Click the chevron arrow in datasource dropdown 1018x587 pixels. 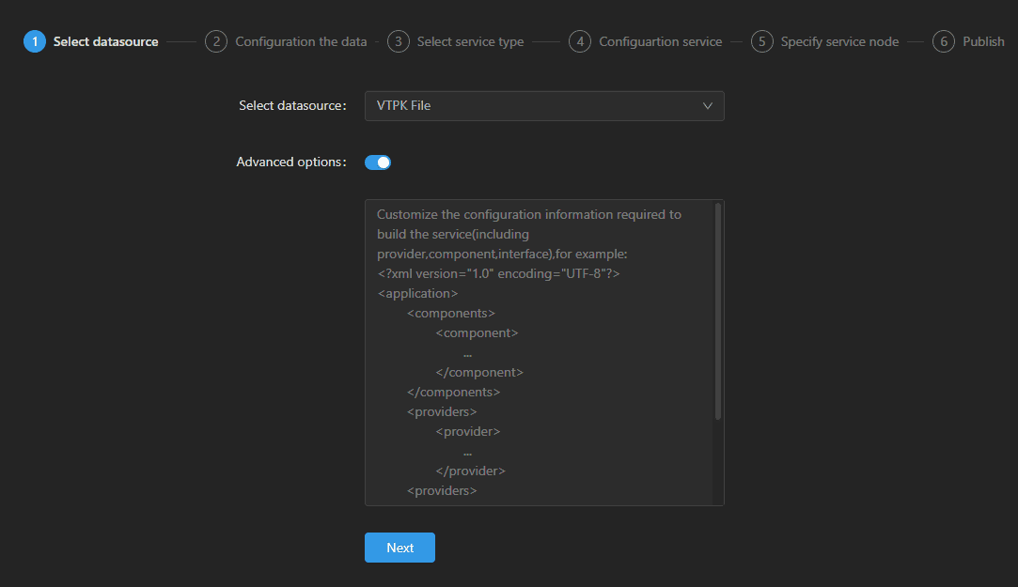click(x=708, y=106)
